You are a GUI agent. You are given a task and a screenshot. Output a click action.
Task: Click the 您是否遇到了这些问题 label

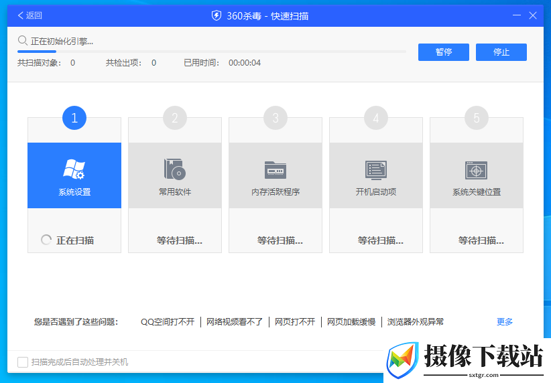pos(76,322)
